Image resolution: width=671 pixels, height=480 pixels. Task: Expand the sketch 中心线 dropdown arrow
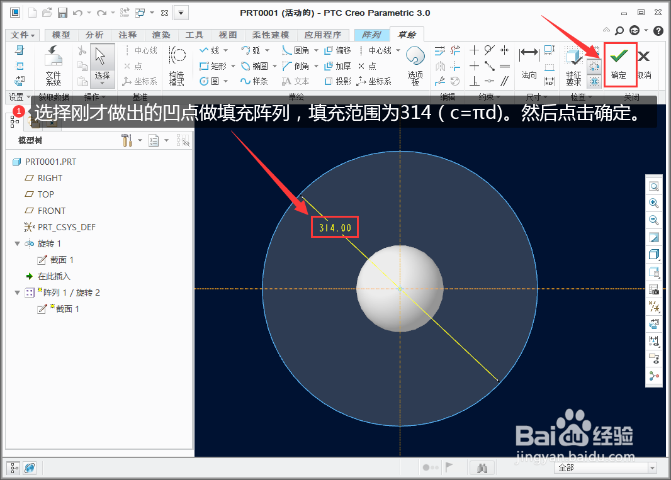tap(398, 50)
